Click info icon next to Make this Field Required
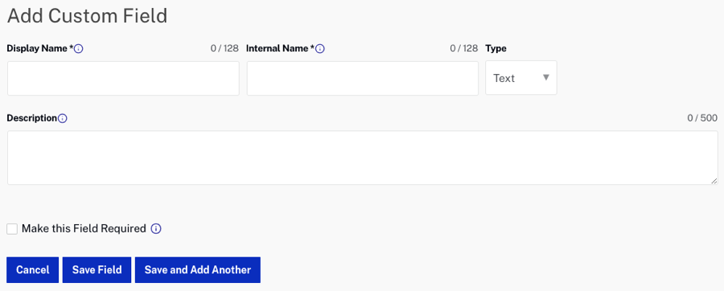This screenshot has width=724, height=291. pyautogui.click(x=156, y=229)
